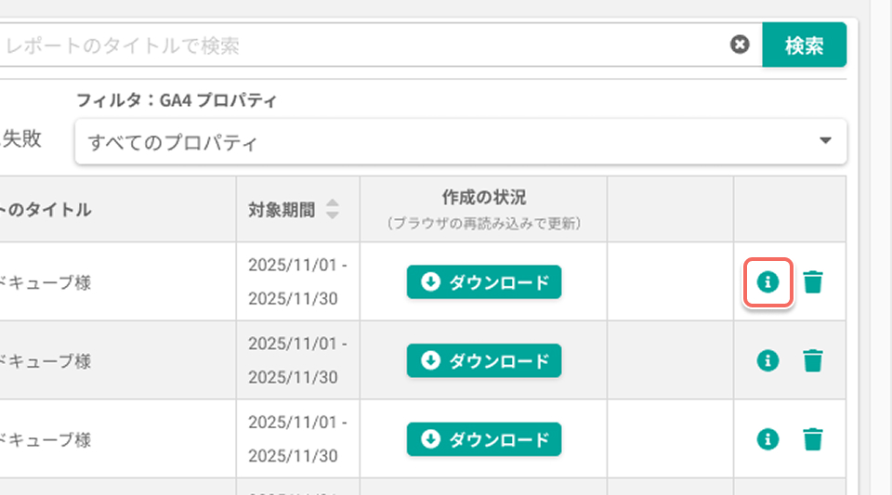Download the third row report
The image size is (892, 495).
coord(483,439)
